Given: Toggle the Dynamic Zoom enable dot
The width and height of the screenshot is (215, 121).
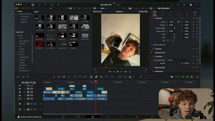Looking at the screenshot, I should pos(152,53).
